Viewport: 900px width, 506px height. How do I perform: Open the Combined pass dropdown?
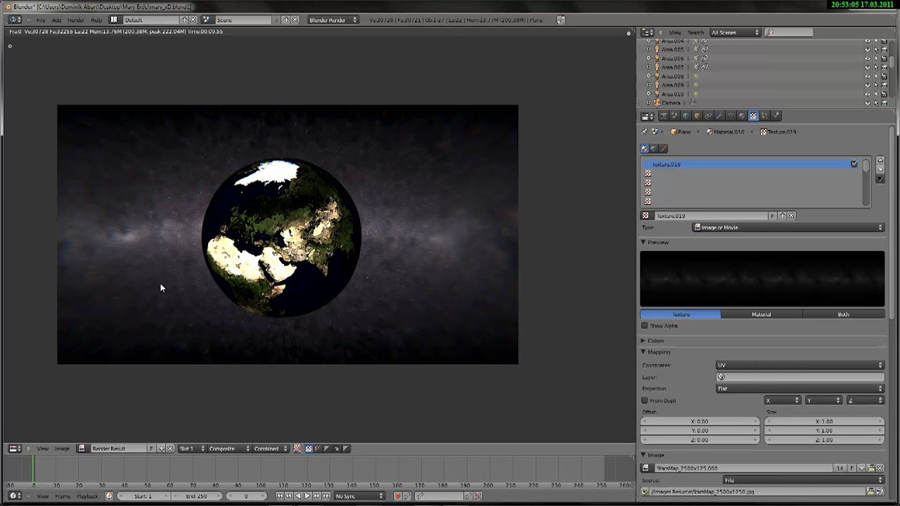pos(270,448)
